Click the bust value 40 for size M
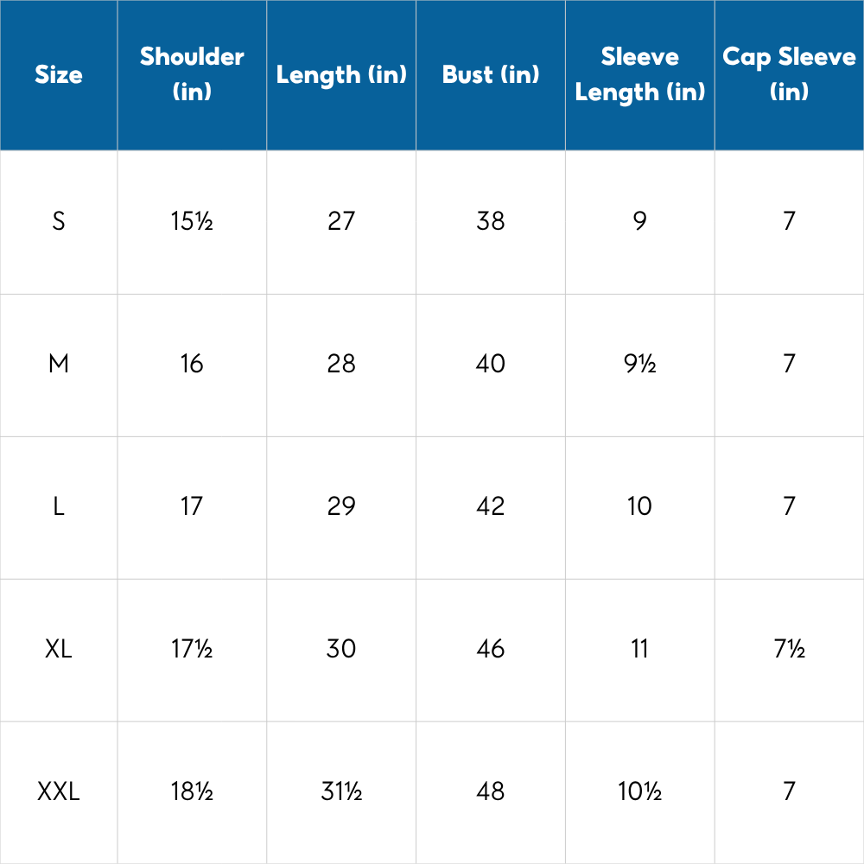 coord(491,365)
